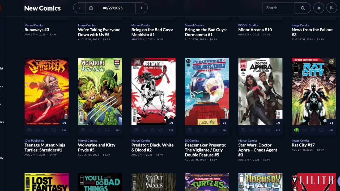Screen dimensions: 340x191
Task: Toggle read status for Peacemaker Presents #5
Action: tap(206, 130)
